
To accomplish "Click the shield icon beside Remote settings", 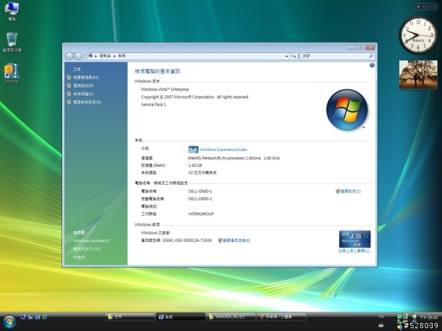I will (x=69, y=86).
